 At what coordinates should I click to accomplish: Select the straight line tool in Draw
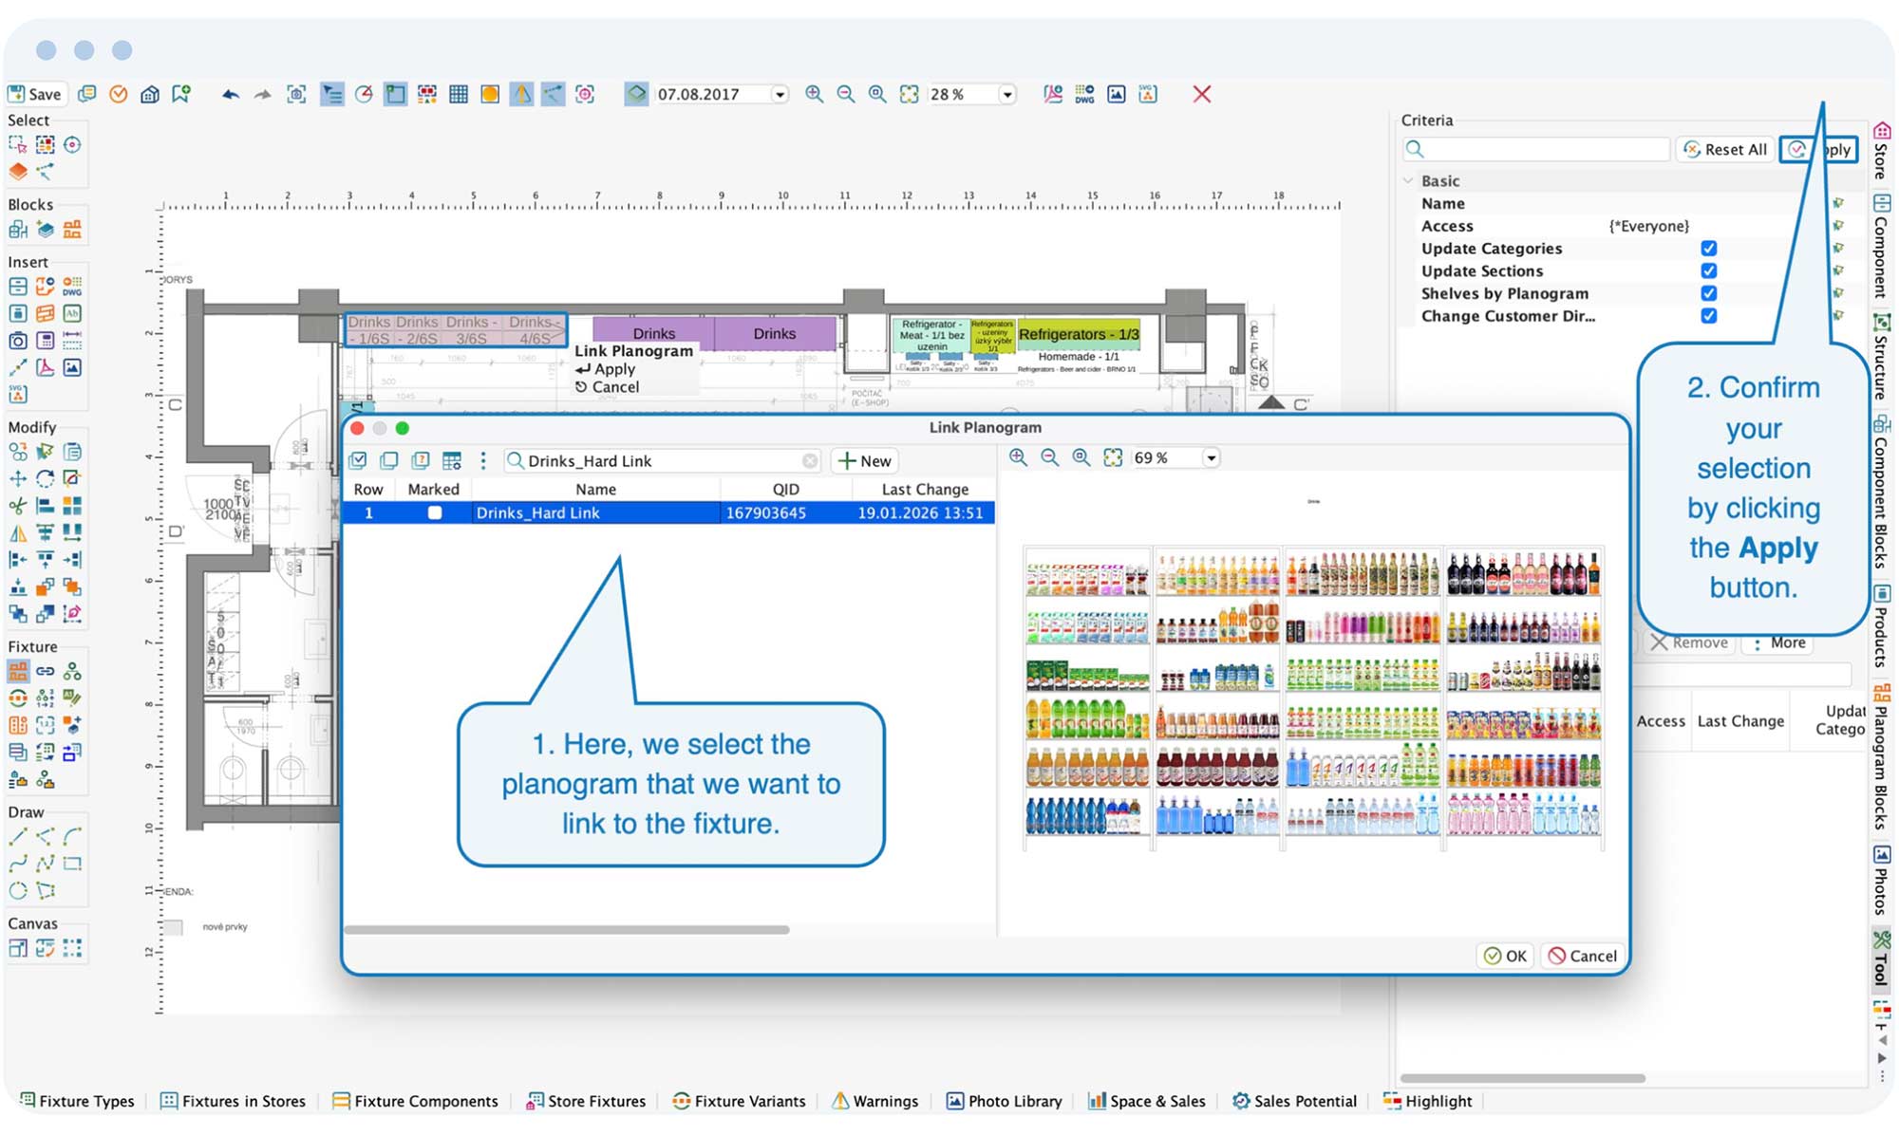point(18,837)
